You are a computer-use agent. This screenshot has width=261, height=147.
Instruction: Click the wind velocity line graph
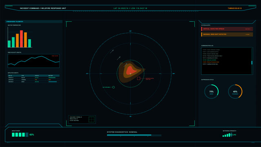pos(33,61)
